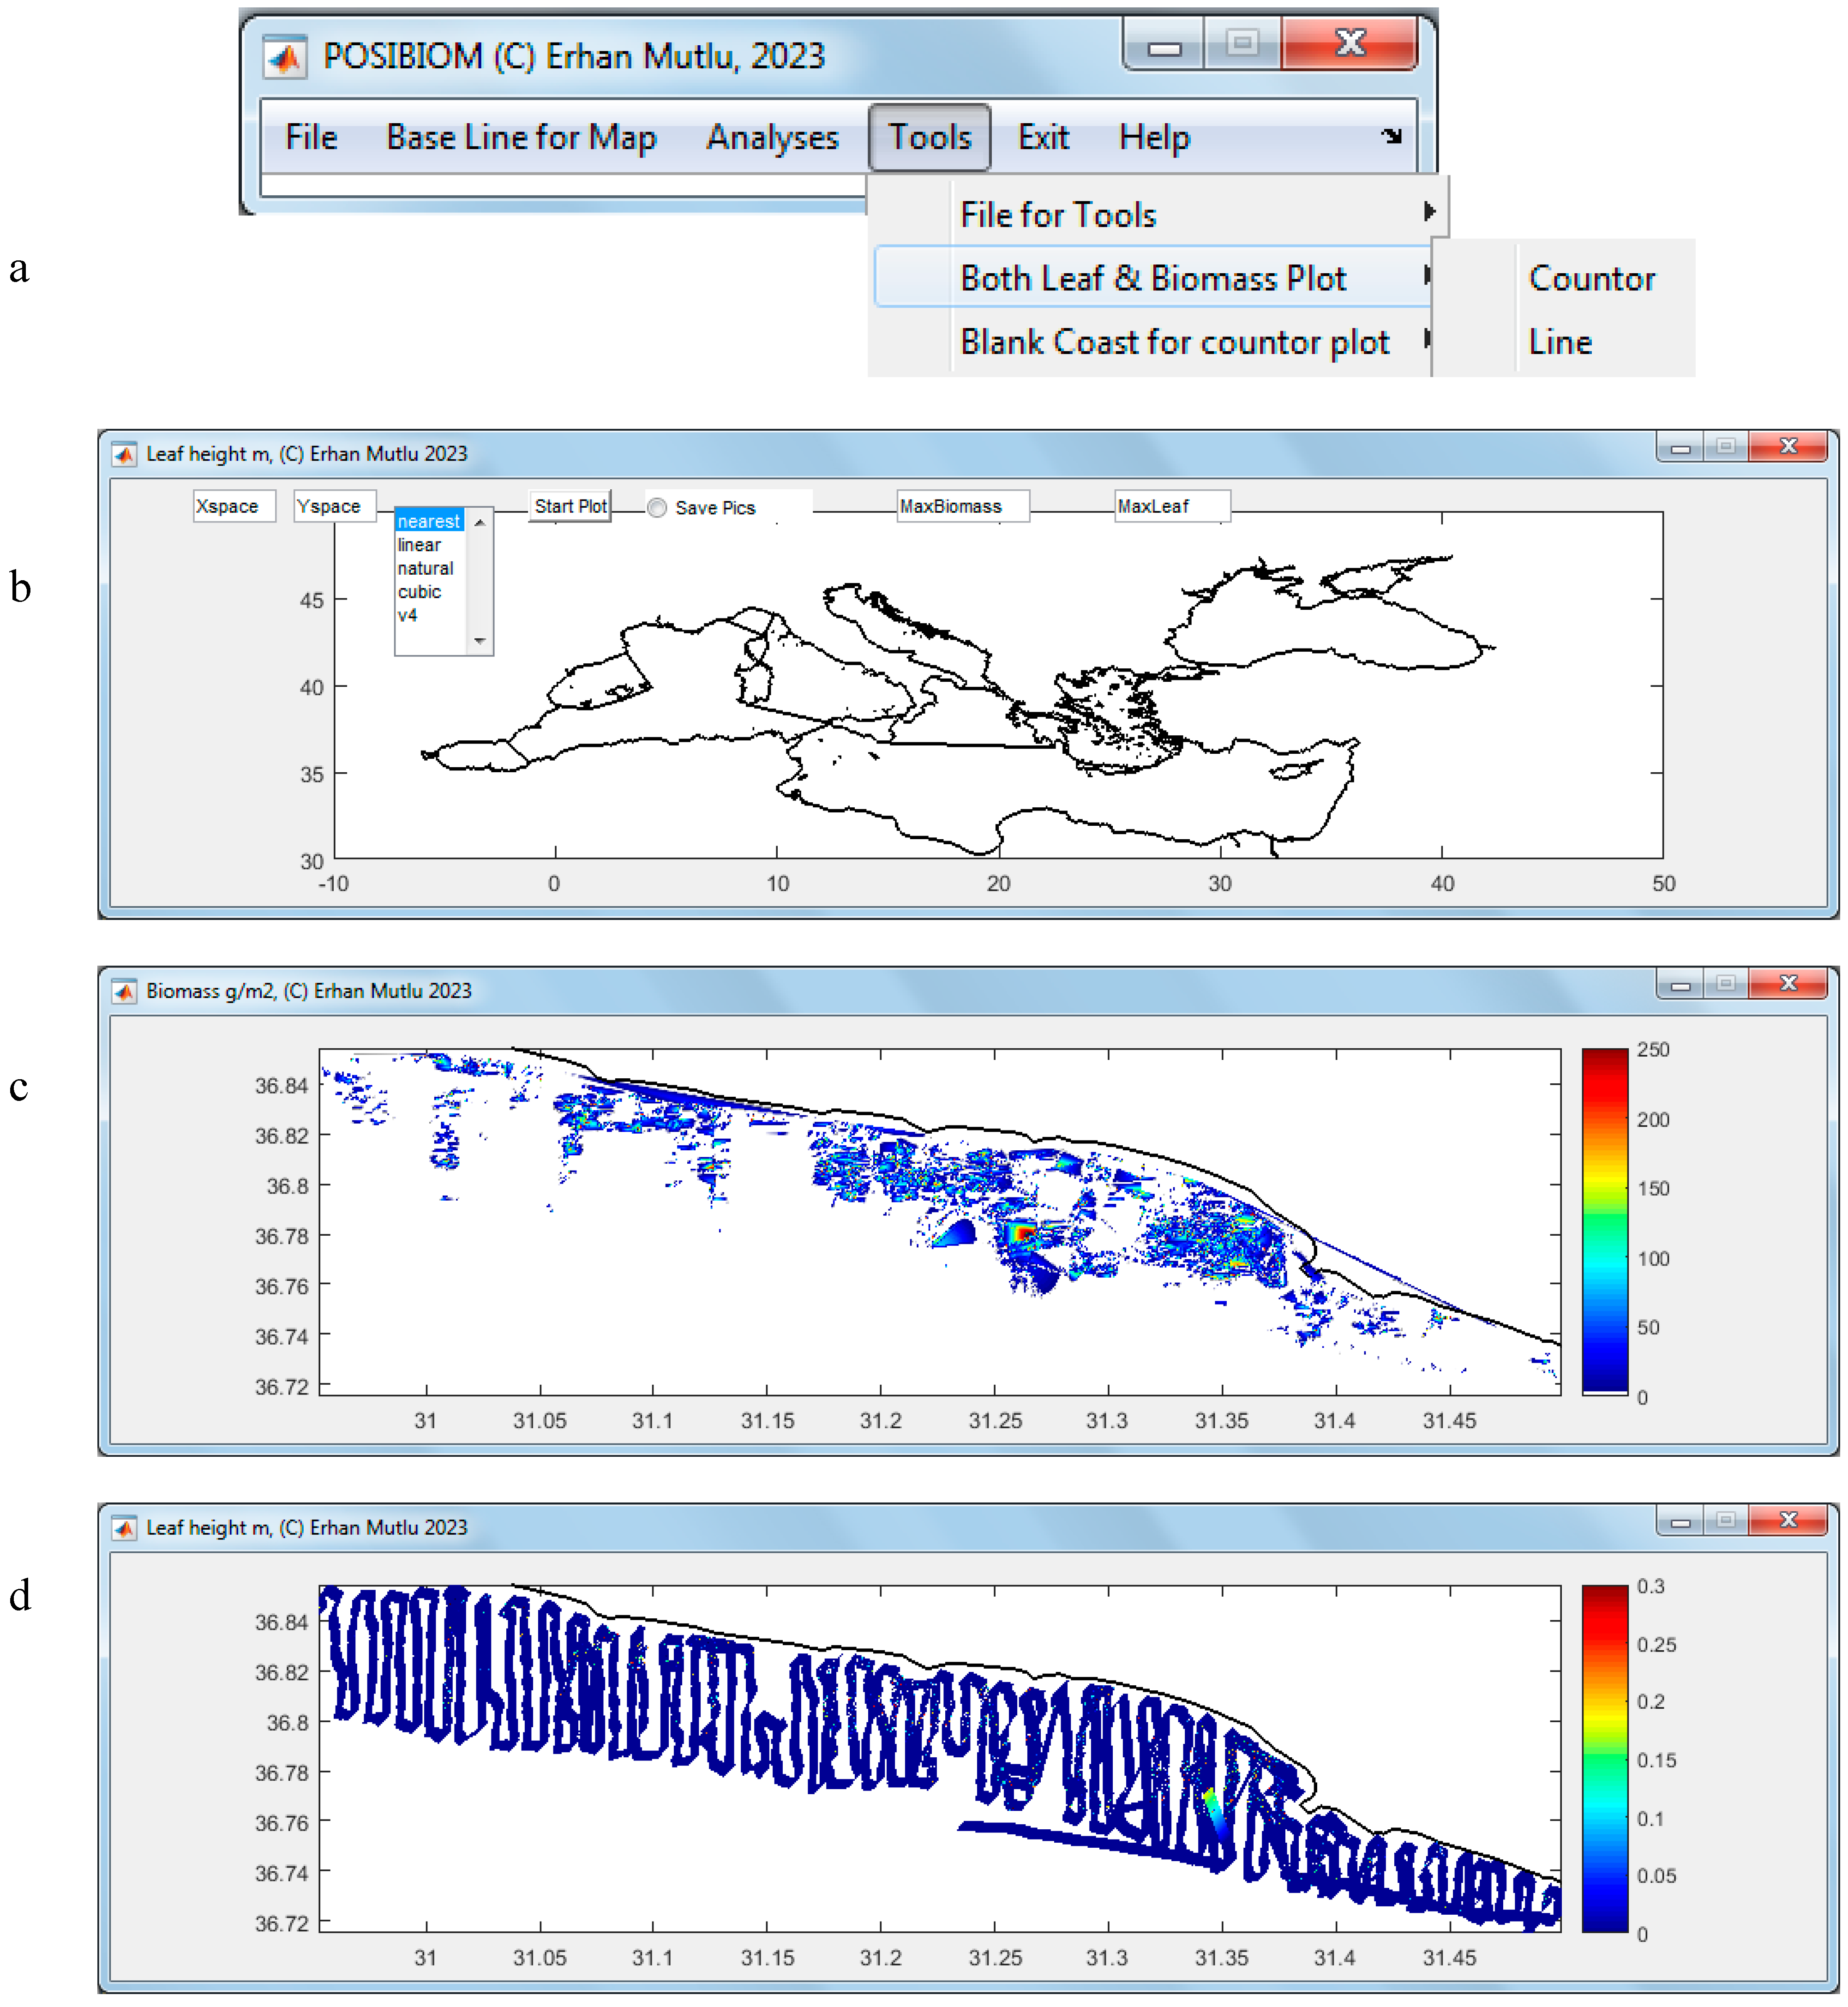Click the MATLAB icon of the Mediterranean map window
This screenshot has height=2007, width=1848.
(124, 454)
